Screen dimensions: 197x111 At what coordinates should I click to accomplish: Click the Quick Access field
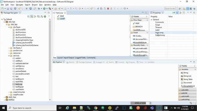(x=170, y=8)
